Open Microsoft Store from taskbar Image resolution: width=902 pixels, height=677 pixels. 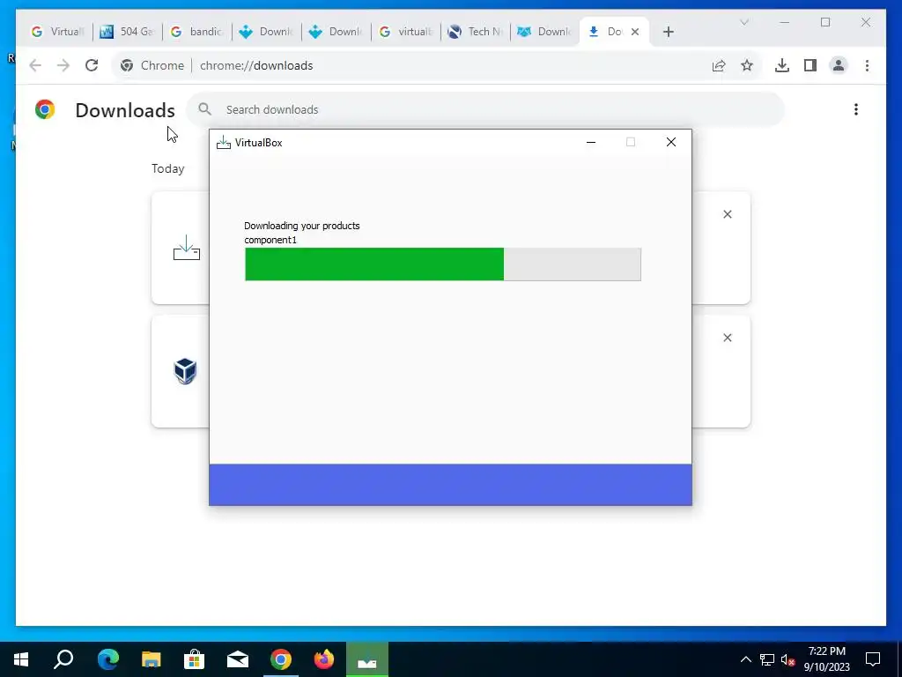tap(195, 659)
